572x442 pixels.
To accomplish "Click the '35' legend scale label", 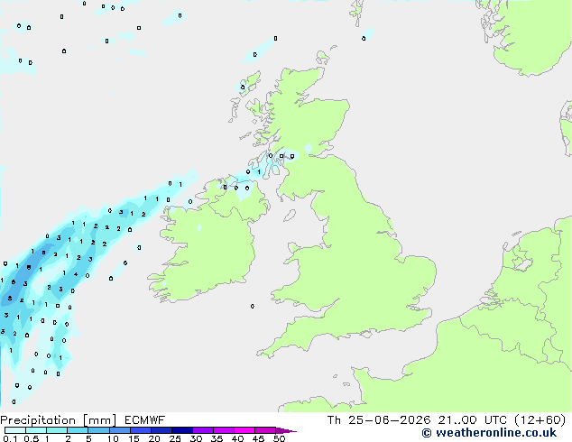I will point(217,438).
